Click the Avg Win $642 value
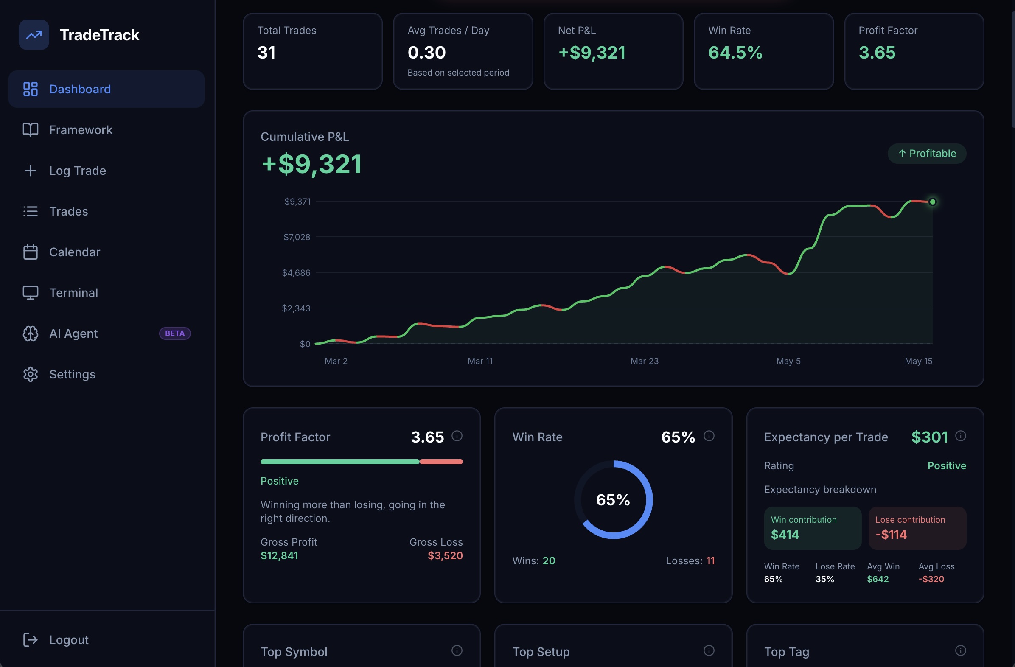 tap(878, 579)
